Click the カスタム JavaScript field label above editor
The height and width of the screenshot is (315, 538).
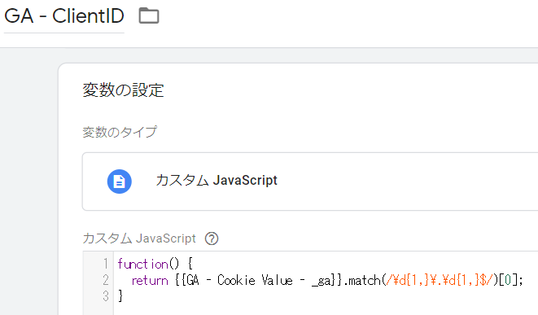(x=139, y=238)
